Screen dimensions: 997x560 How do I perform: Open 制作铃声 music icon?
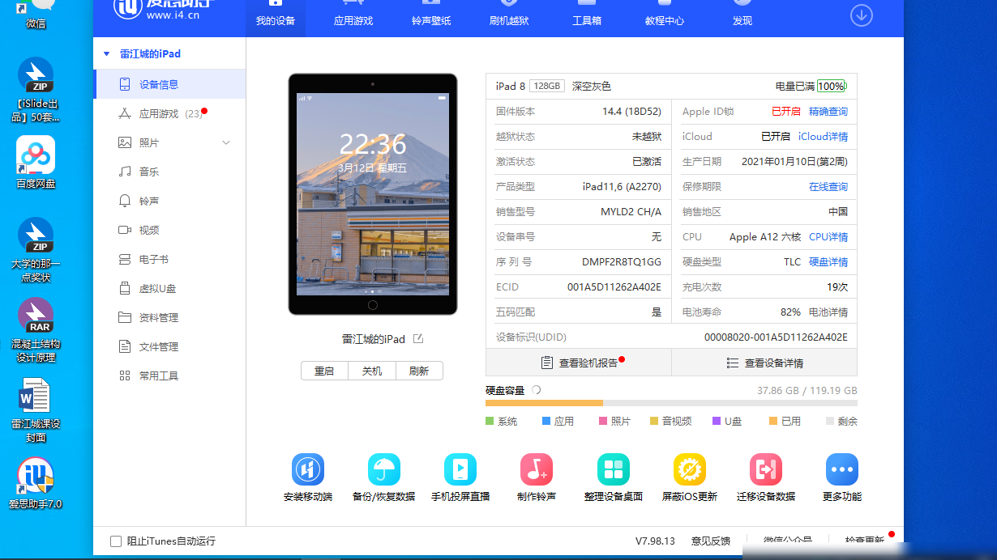click(x=537, y=469)
